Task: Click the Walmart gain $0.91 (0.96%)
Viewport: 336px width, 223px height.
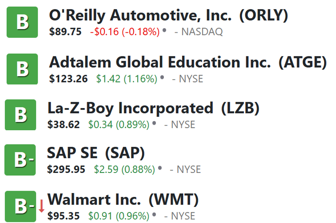Action: [119, 216]
